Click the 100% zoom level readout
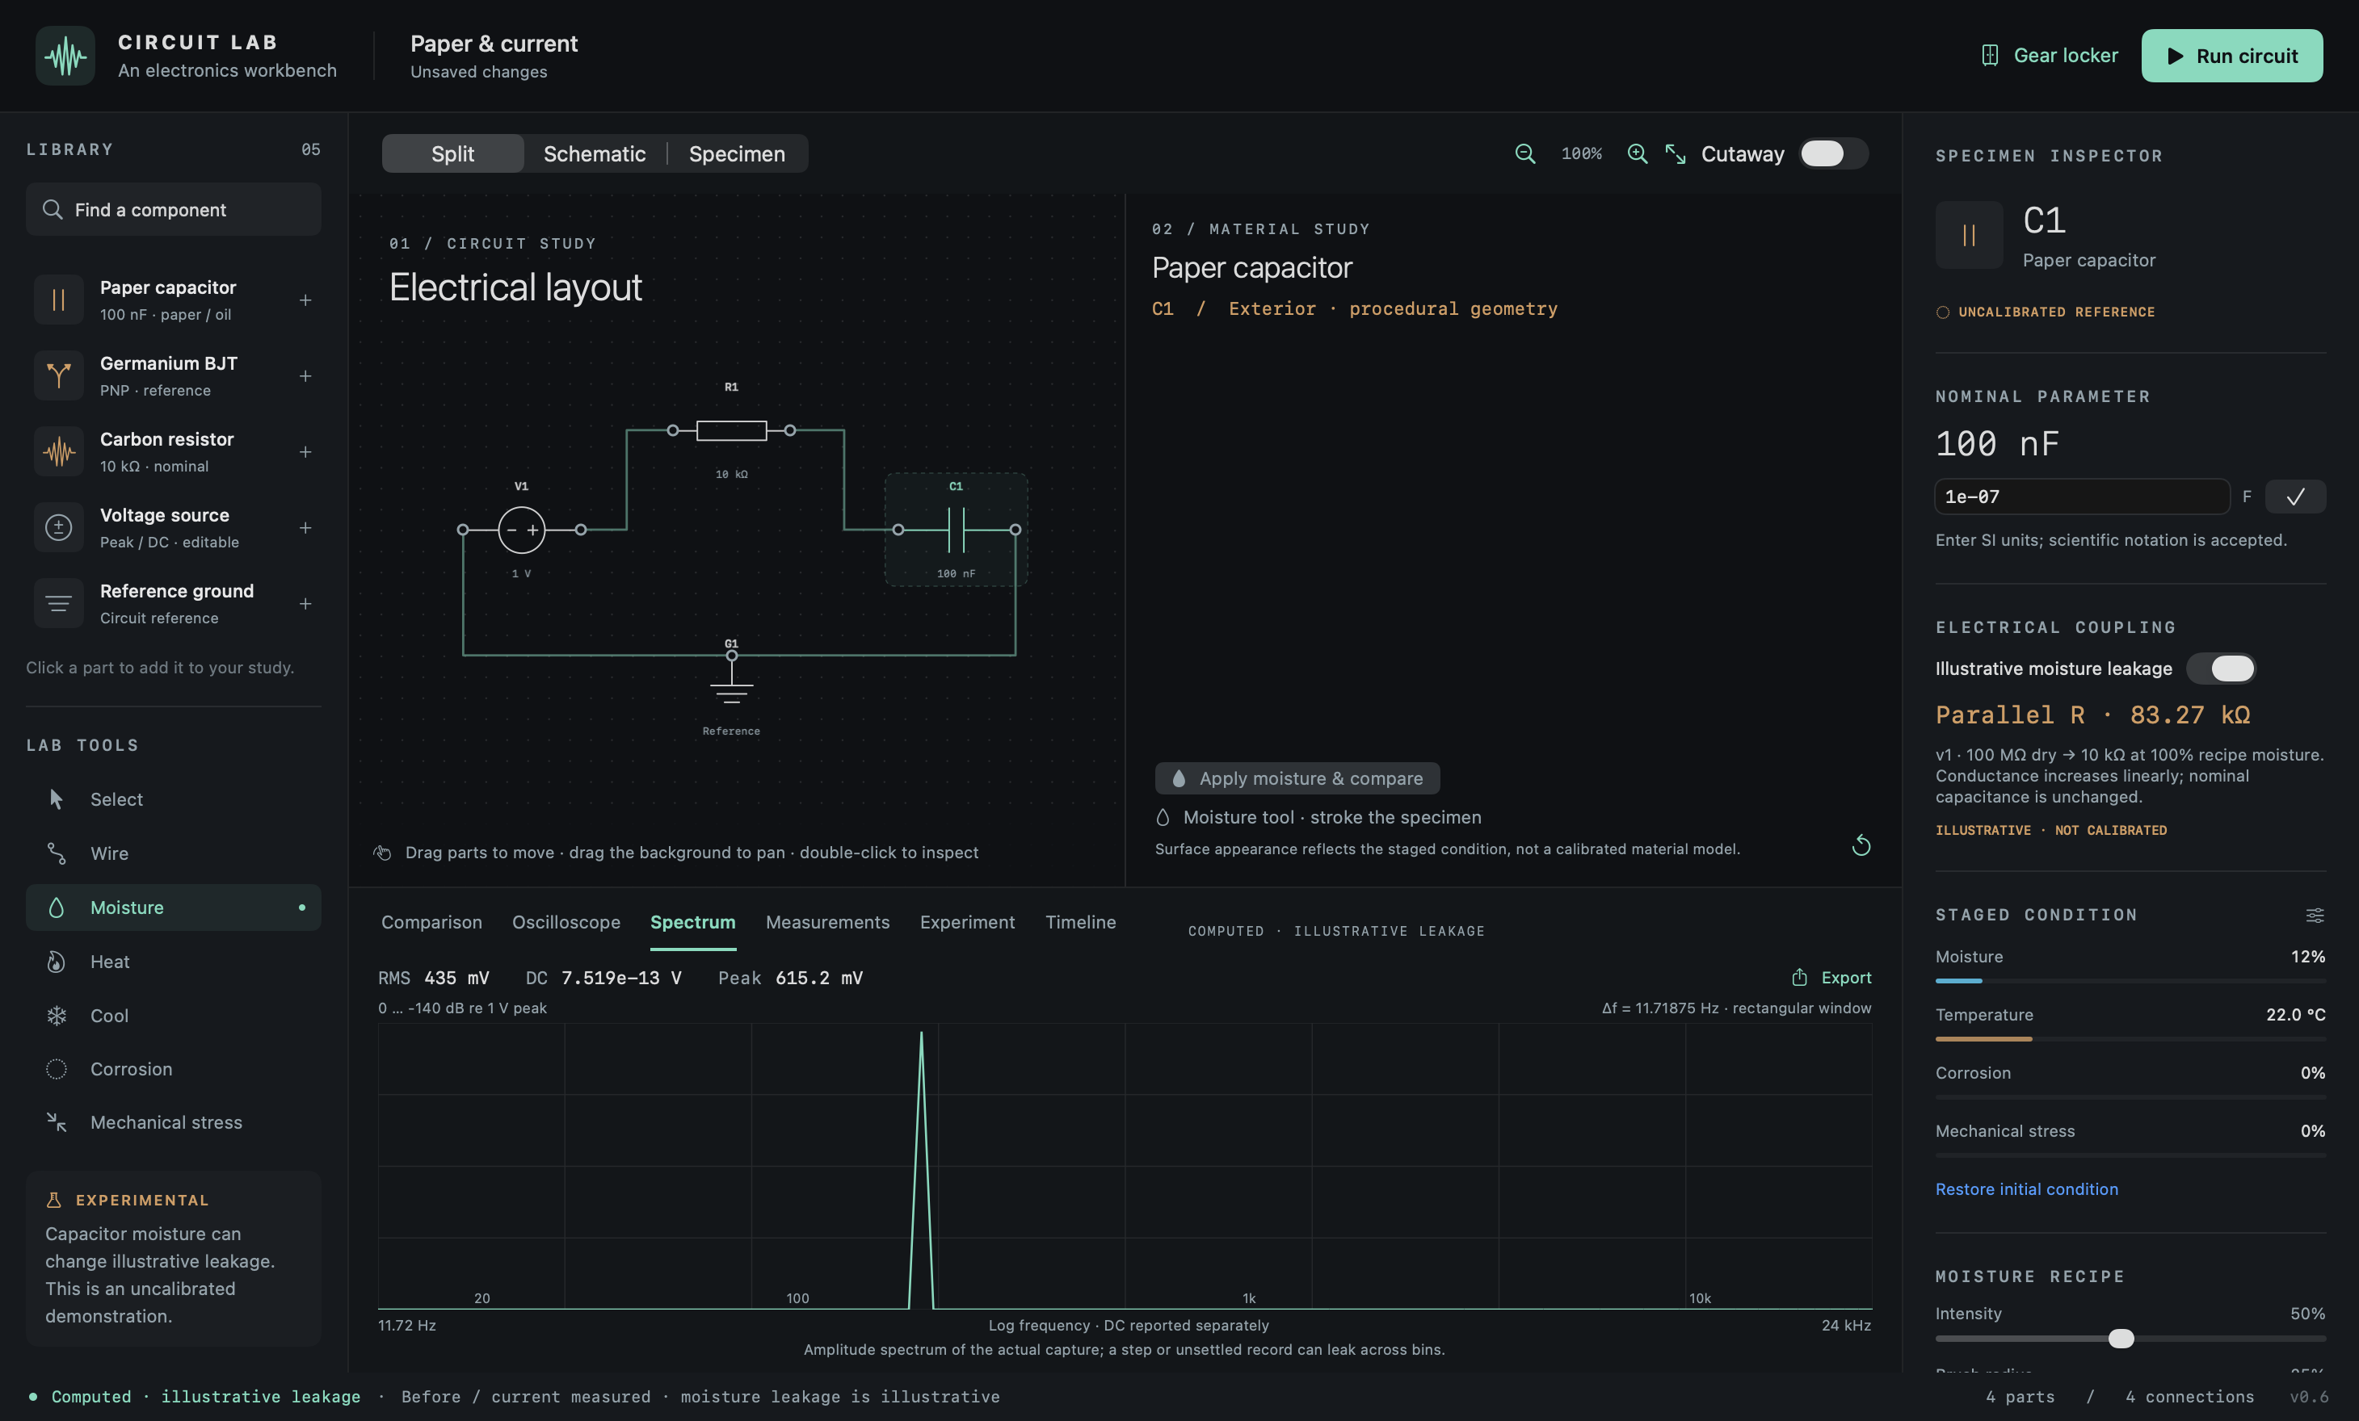The width and height of the screenshot is (2359, 1421). coord(1582,153)
